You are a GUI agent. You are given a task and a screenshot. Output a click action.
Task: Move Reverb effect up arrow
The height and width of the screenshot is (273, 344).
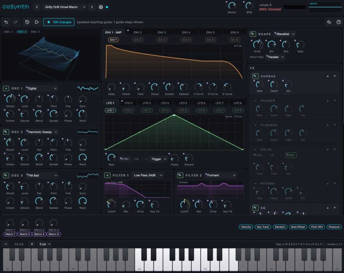point(328,183)
